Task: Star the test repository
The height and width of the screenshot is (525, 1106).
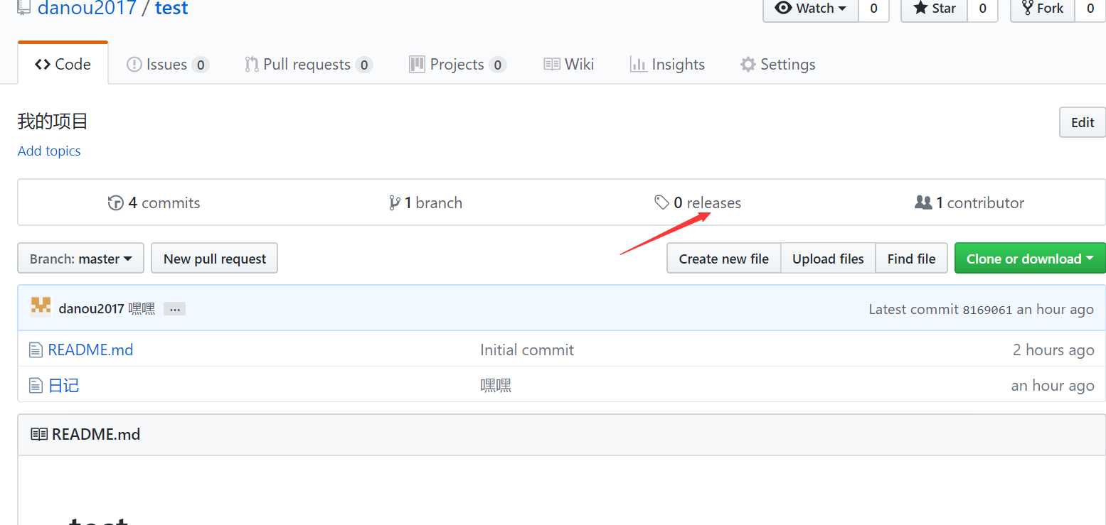Action: (x=935, y=9)
